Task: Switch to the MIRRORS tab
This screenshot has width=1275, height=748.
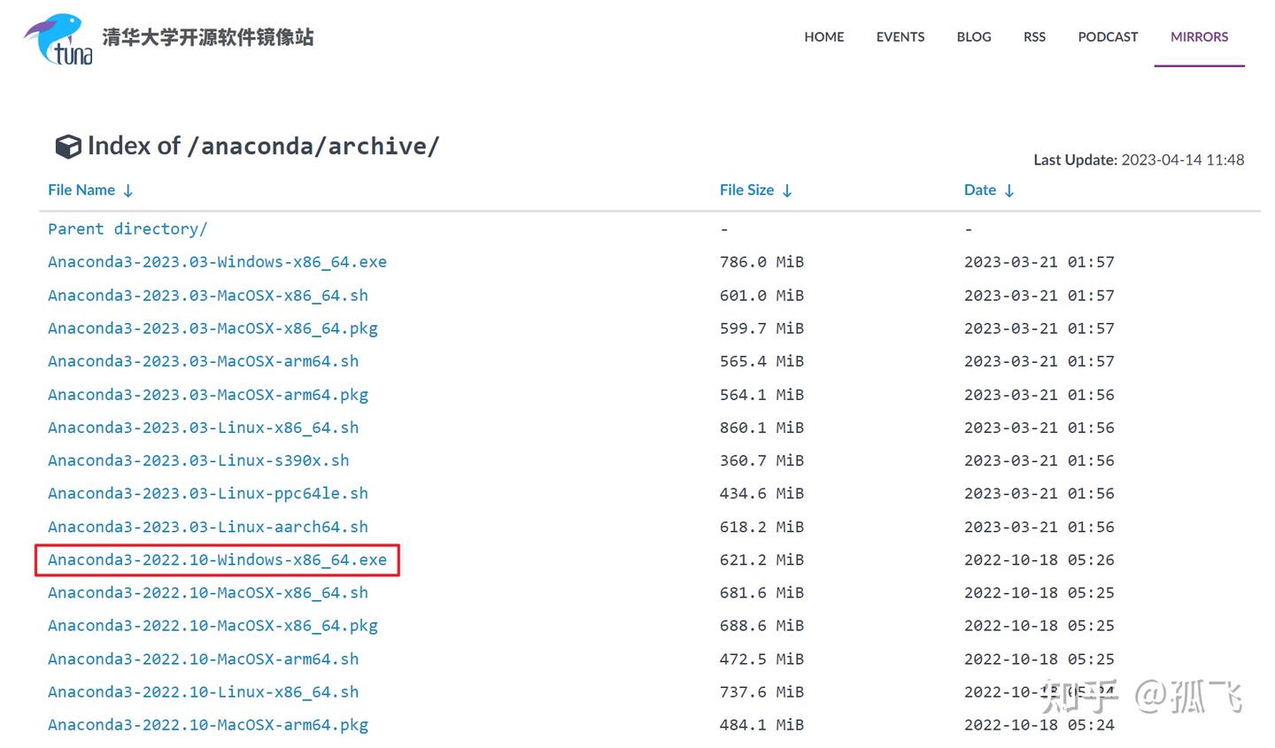Action: (1199, 37)
